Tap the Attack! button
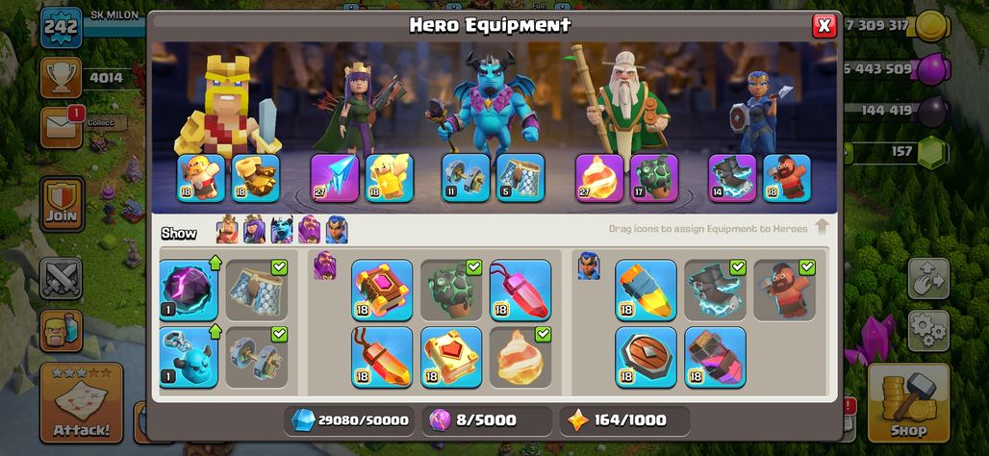The width and height of the screenshot is (989, 456). pyautogui.click(x=82, y=403)
